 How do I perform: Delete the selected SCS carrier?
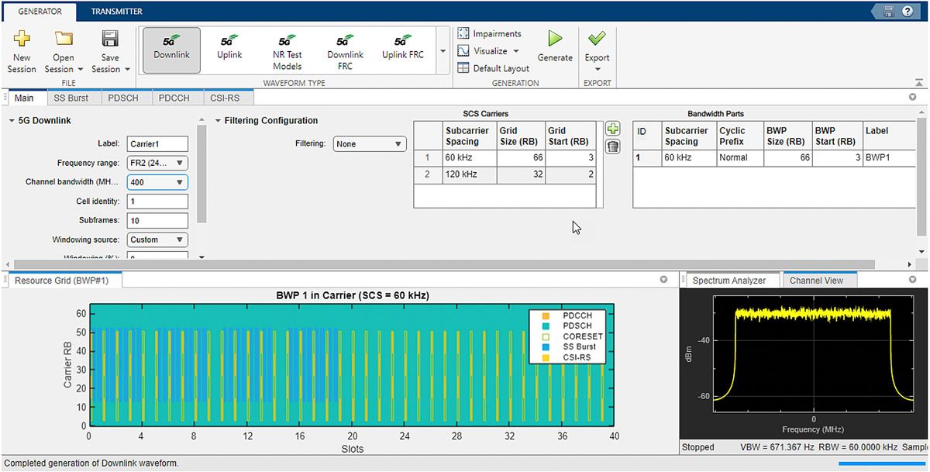tap(612, 146)
